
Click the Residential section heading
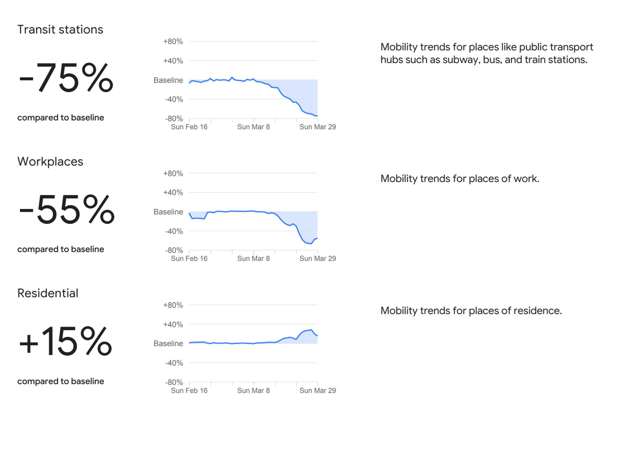48,293
